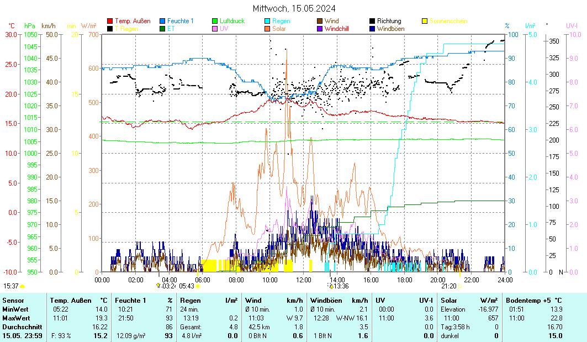Select the Solar legend label
The width and height of the screenshot is (587, 342).
tap(279, 29)
